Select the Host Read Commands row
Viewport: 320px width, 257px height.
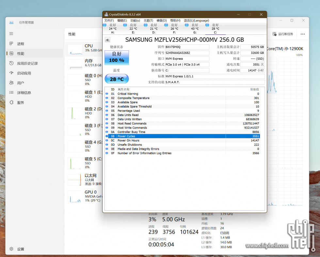(182, 123)
